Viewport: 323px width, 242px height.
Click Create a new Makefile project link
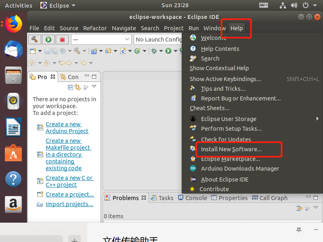coord(68,154)
